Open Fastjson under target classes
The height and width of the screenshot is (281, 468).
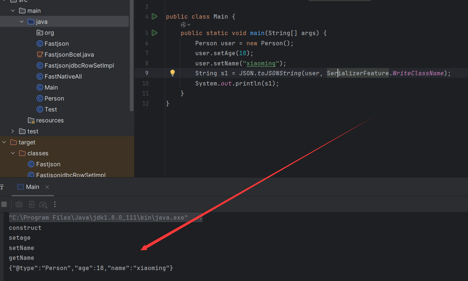pyautogui.click(x=48, y=164)
